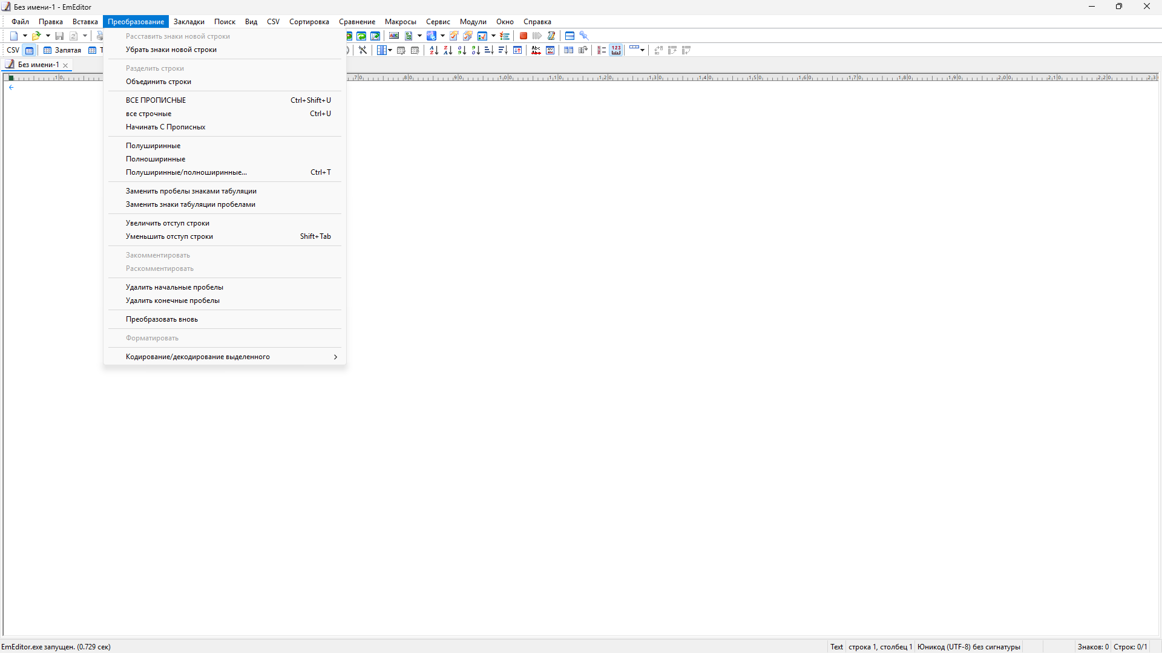This screenshot has width=1162, height=653.
Task: Expand dropdown beside blue ABC icon
Action: tap(442, 36)
